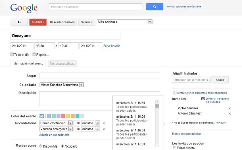Select suggested time miércoles 2/11 16:30
The image size is (242, 150).
tap(131, 134)
